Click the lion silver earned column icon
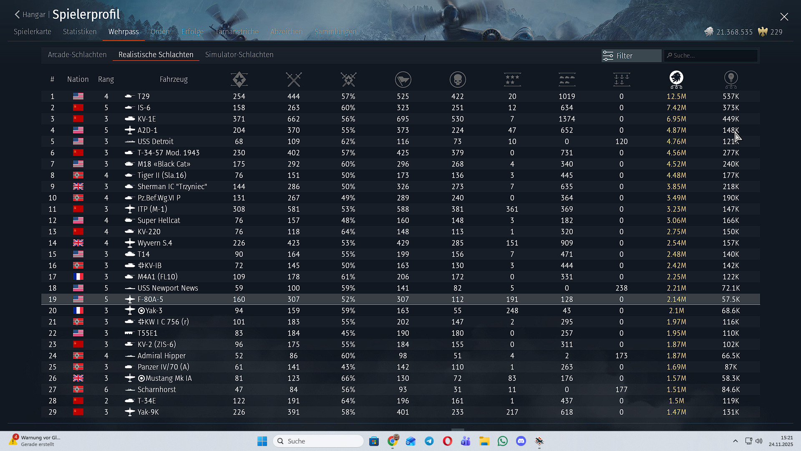The width and height of the screenshot is (801, 451). 676,79
